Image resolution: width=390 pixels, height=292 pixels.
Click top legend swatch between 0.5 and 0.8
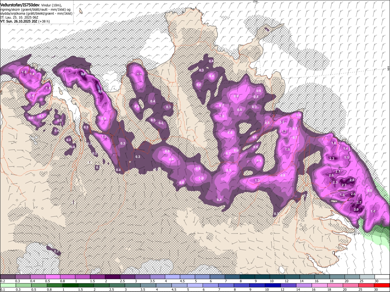pos(53,276)
